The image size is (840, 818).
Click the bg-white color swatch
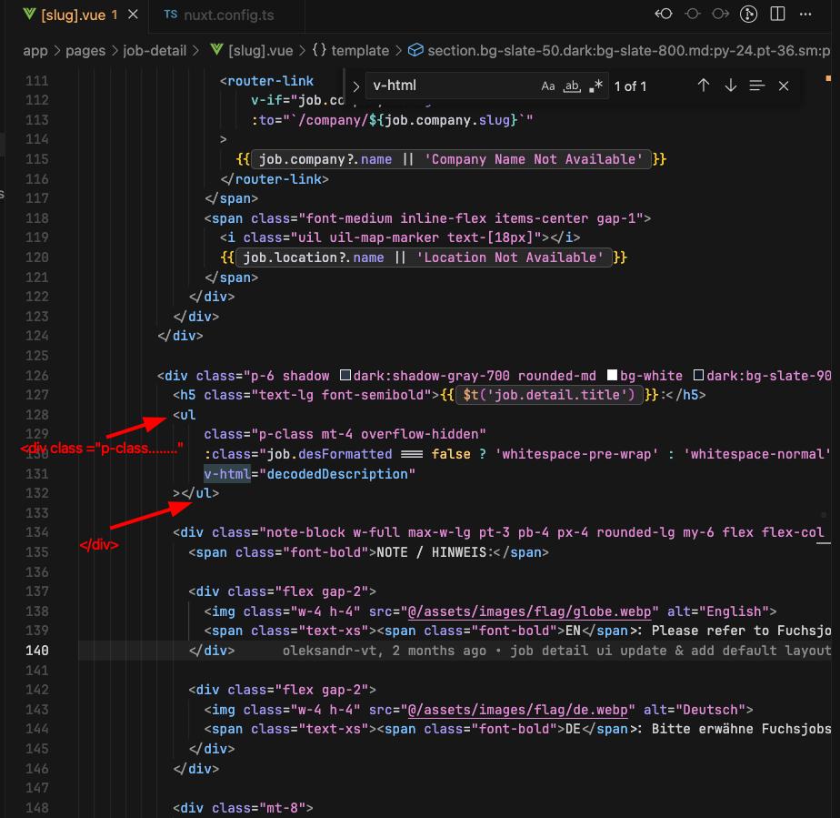[x=612, y=376]
